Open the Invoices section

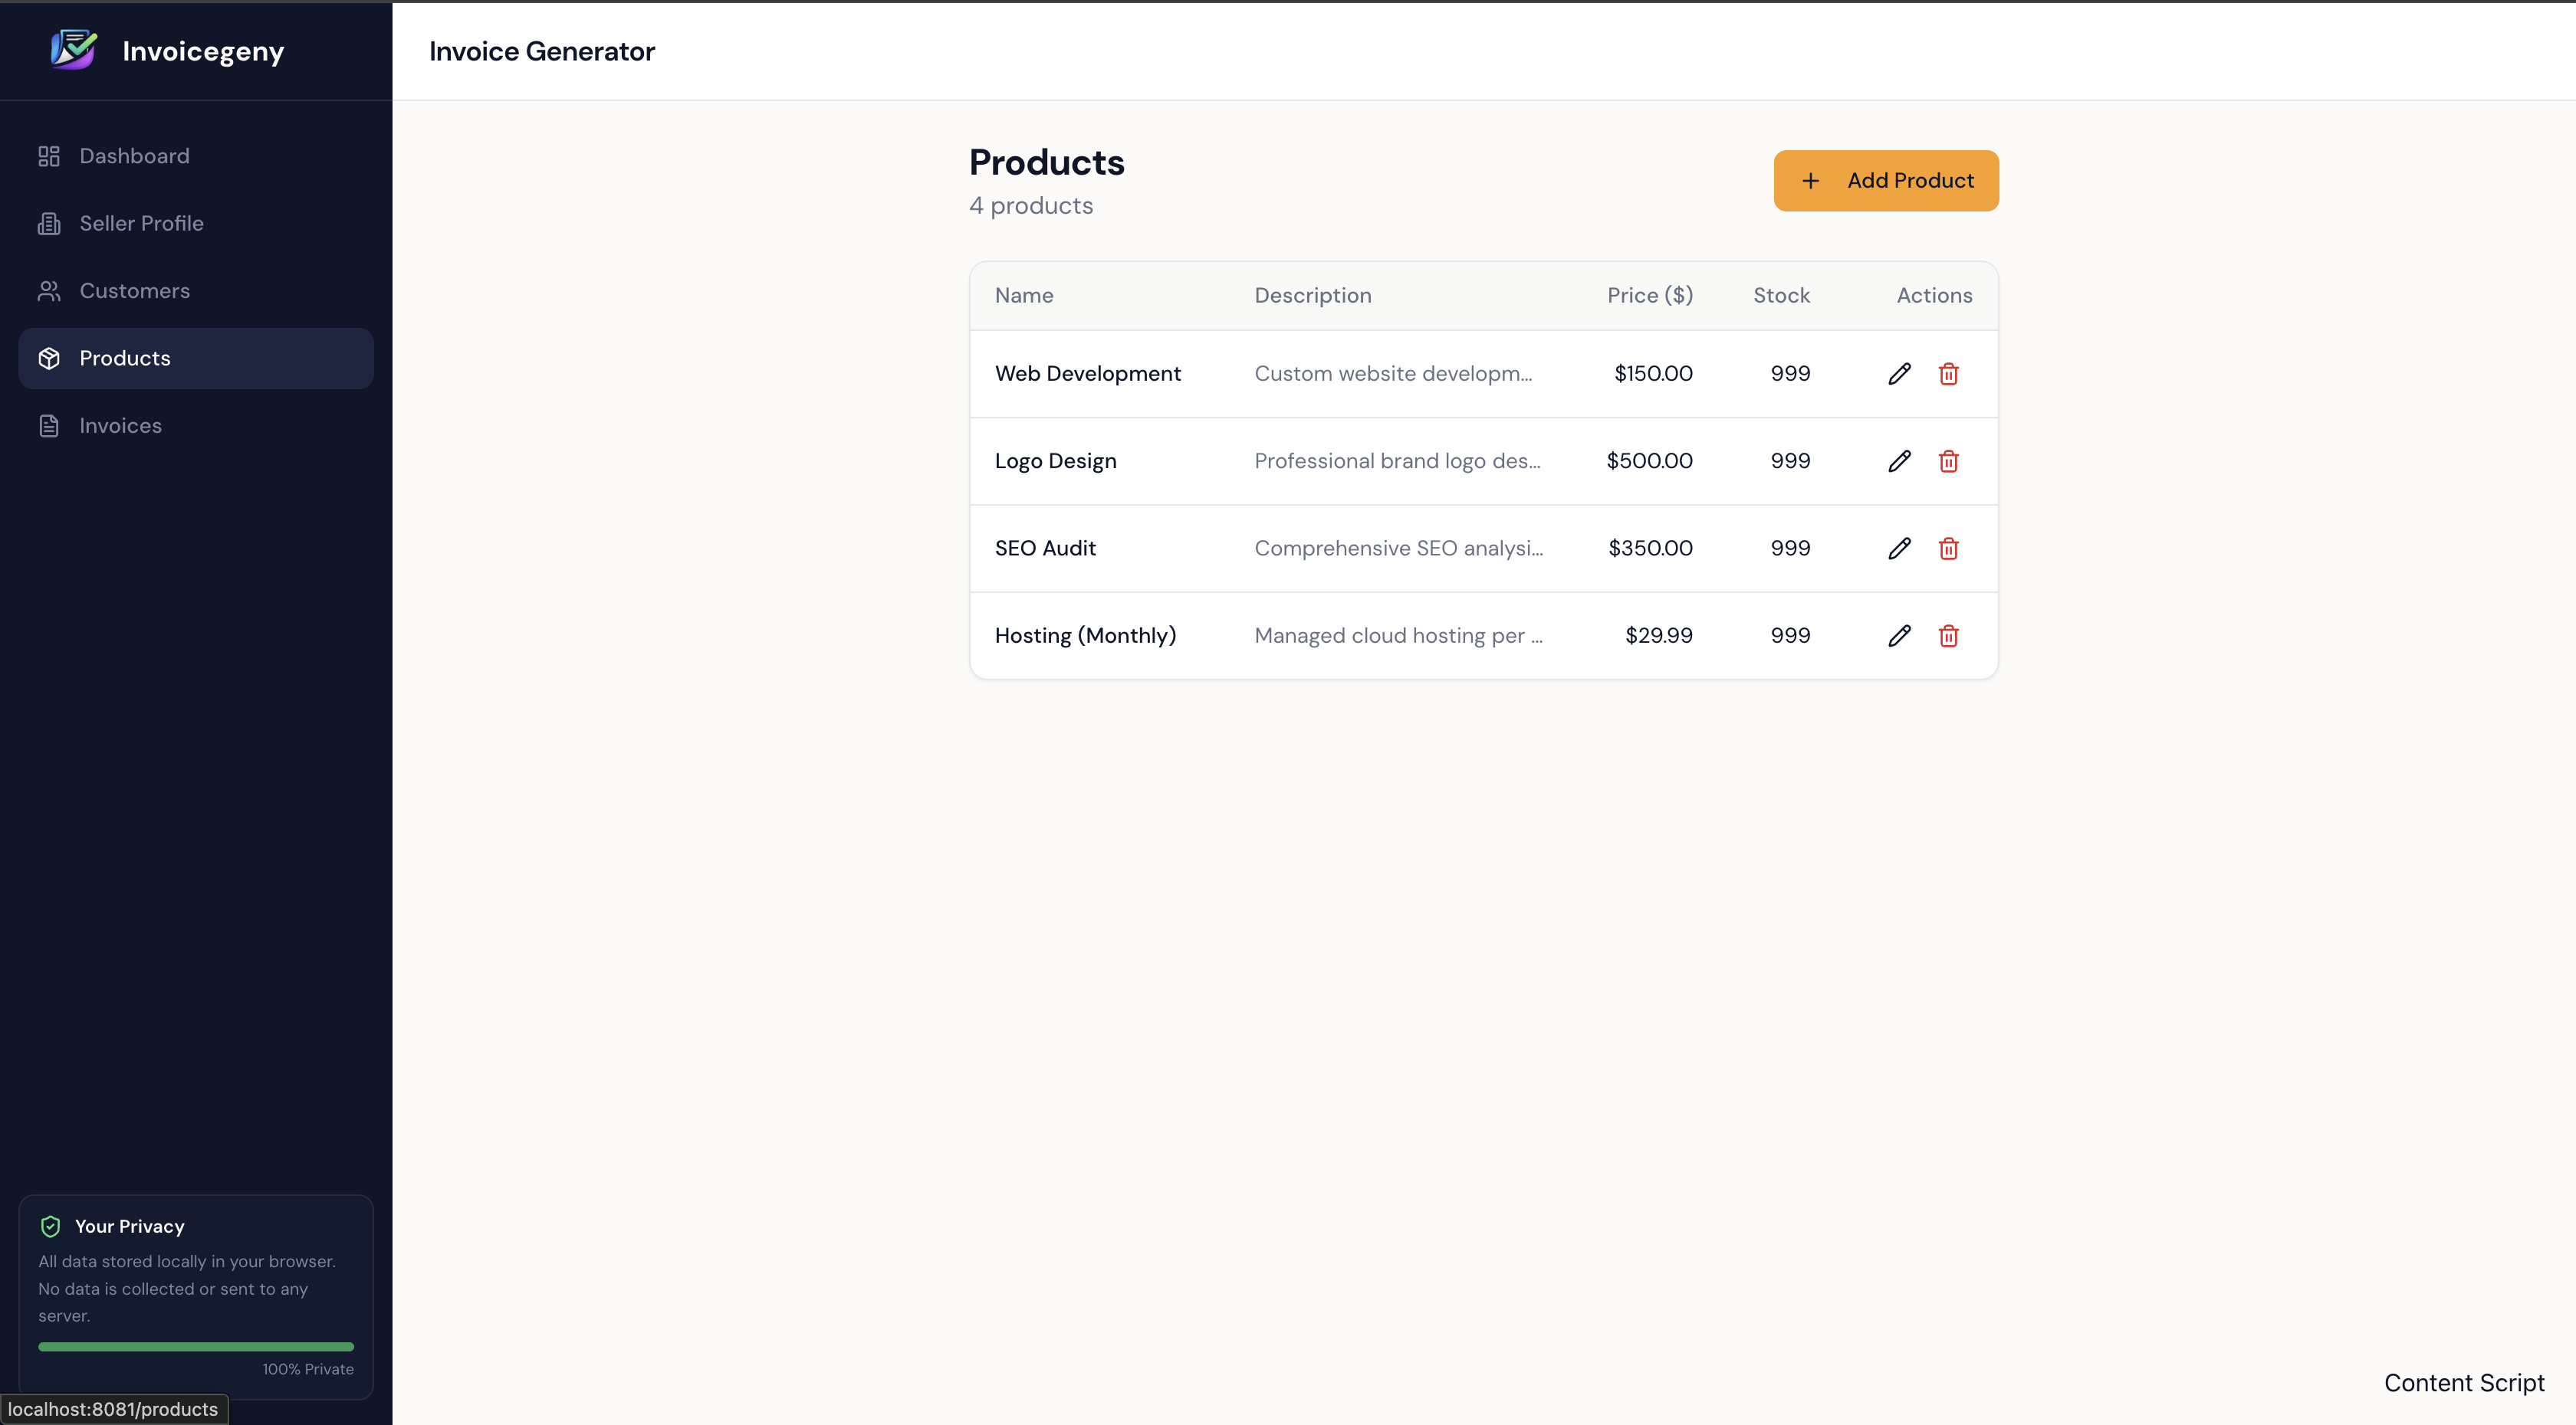click(120, 426)
